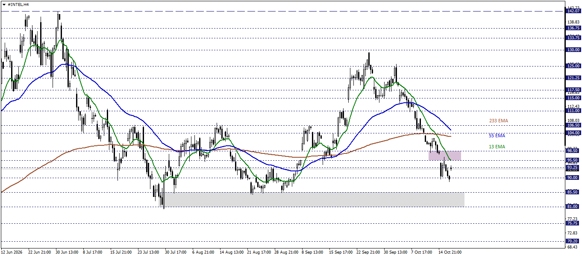Select the 28 Aug 21:00 time label
The width and height of the screenshot is (582, 257).
[286, 252]
